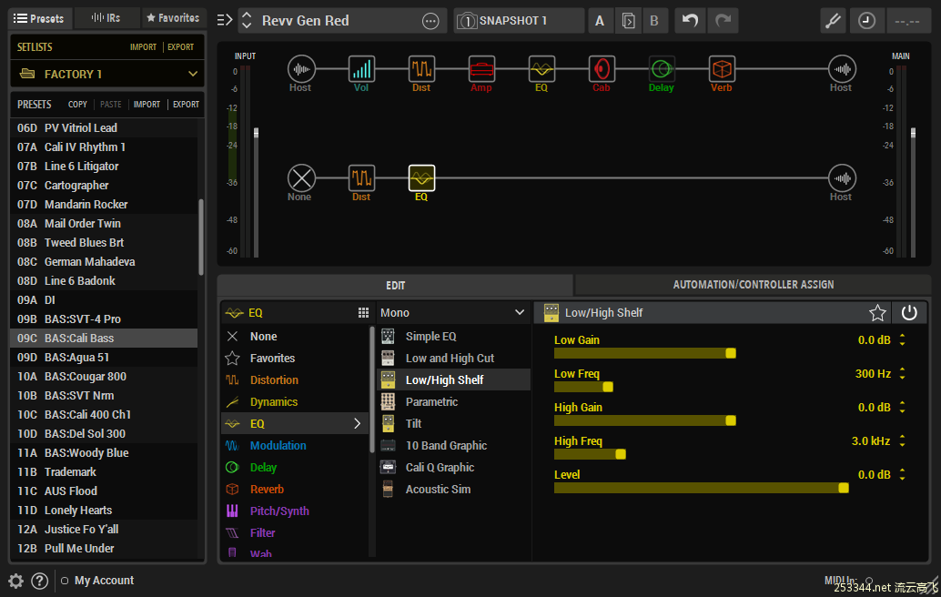Open the tempo clock icon
Viewport: 941px width, 597px height.
[x=866, y=20]
